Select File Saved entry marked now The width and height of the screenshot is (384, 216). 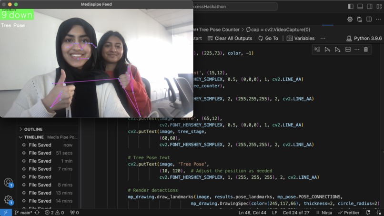pyautogui.click(x=47, y=145)
